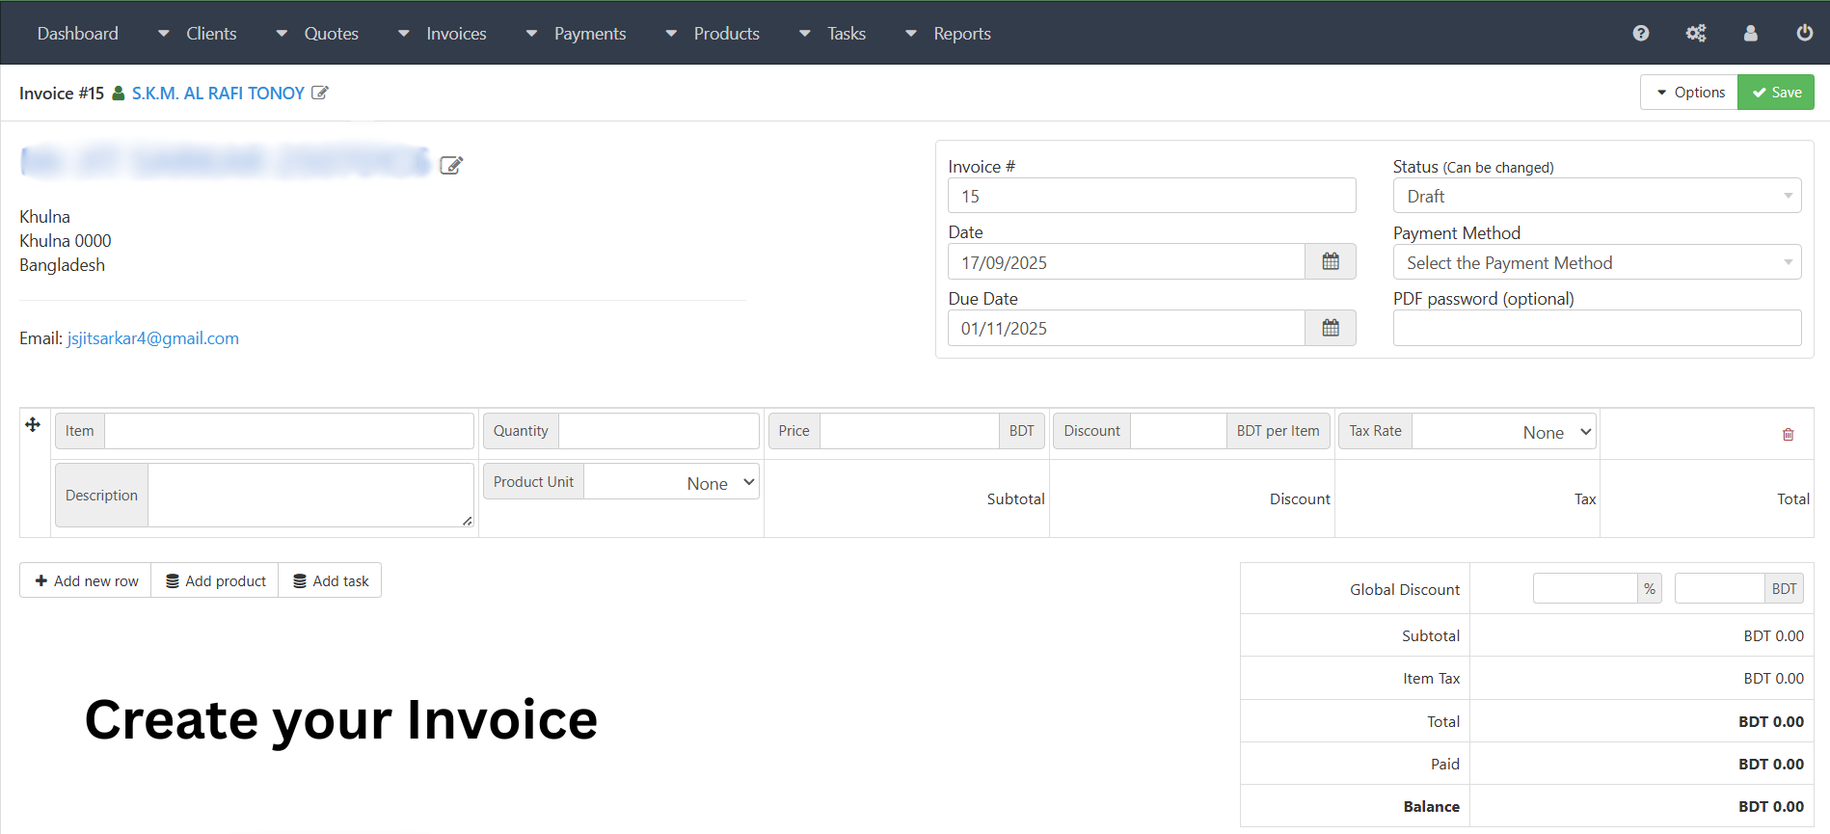Click the user profile icon

point(1750,34)
